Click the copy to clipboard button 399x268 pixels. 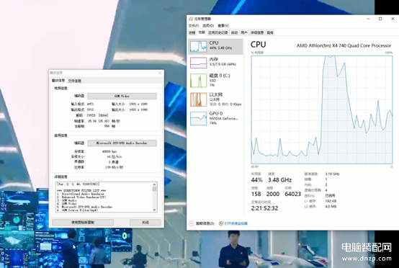[83, 222]
